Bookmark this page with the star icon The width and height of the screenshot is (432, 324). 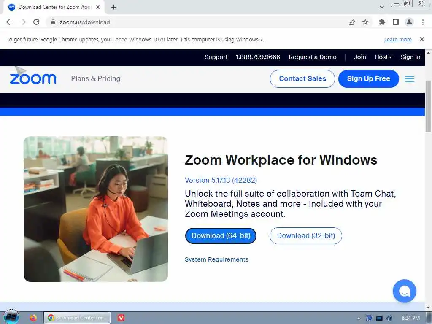[365, 22]
